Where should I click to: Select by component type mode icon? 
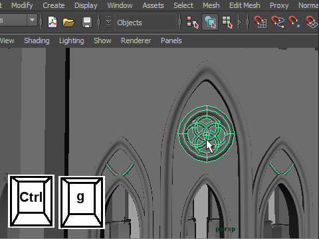pos(227,22)
